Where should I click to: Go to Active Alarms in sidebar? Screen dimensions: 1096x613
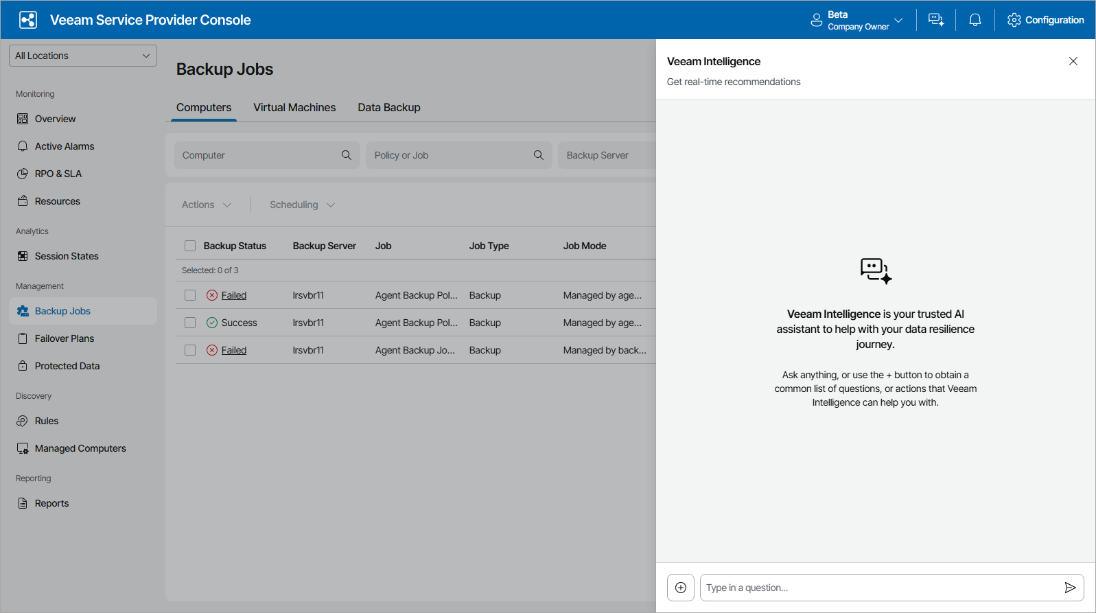coord(65,146)
